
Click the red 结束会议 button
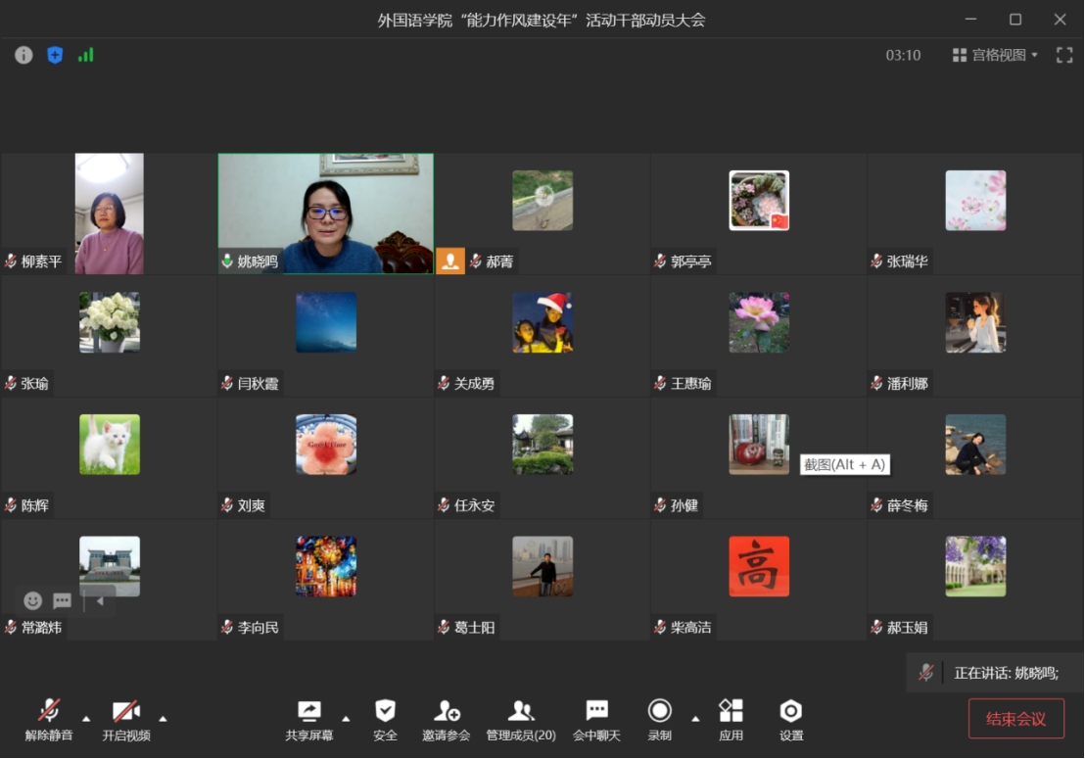tap(1015, 719)
